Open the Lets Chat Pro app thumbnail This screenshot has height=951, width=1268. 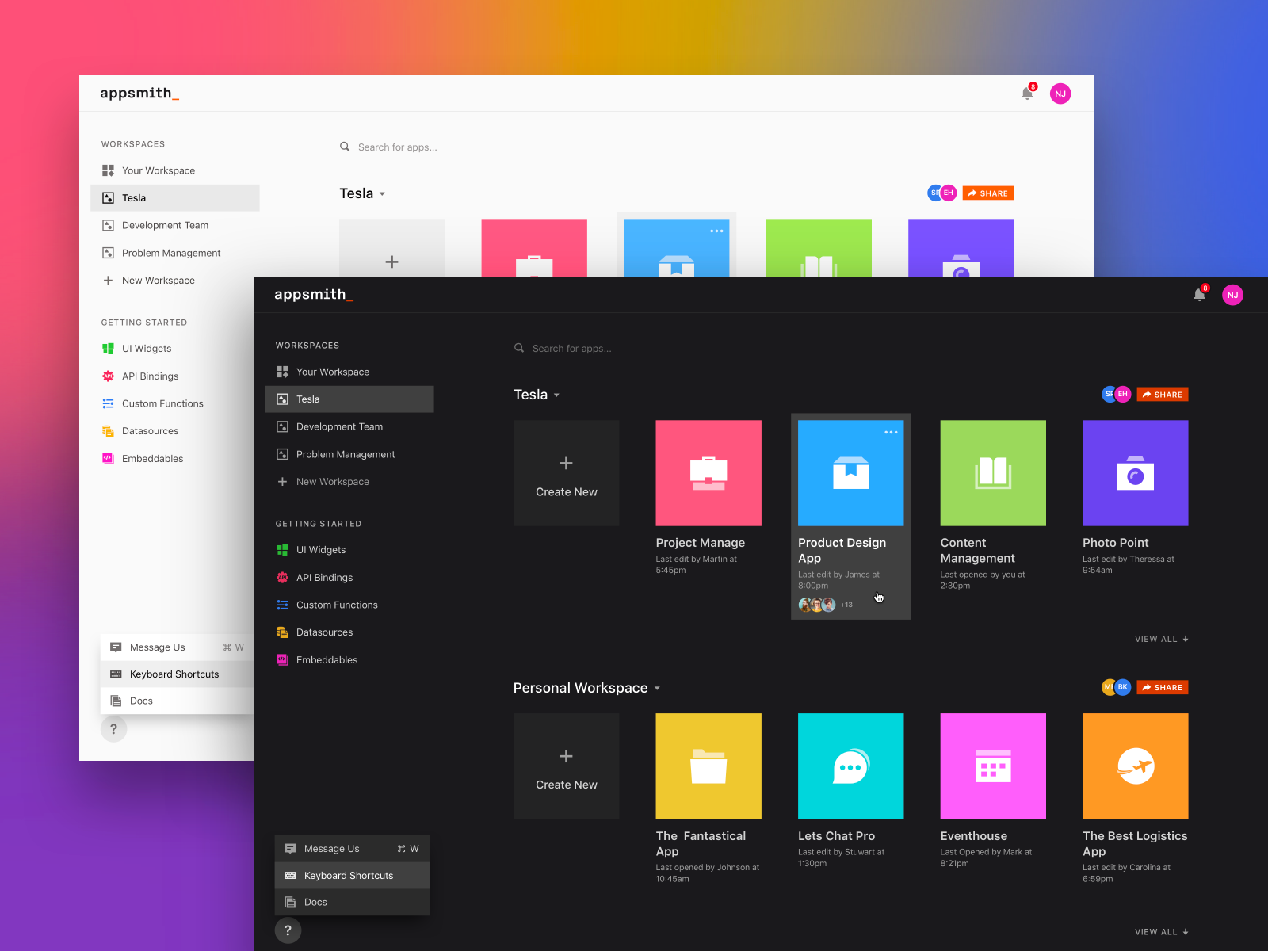(x=850, y=766)
